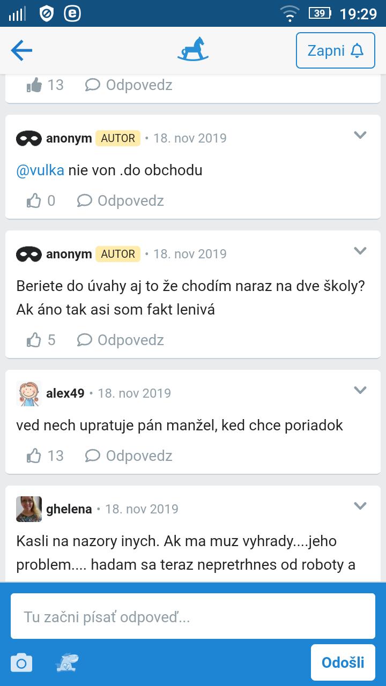
Task: Tap the camera icon to attach photo
Action: tap(21, 663)
